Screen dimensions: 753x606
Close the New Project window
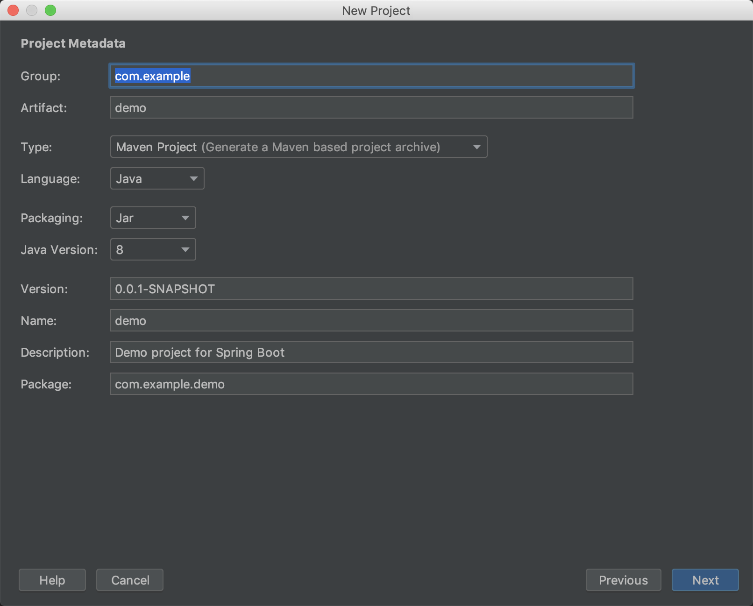pos(13,10)
